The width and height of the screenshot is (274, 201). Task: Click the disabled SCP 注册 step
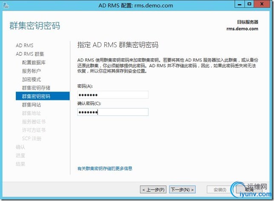[x=31, y=138]
